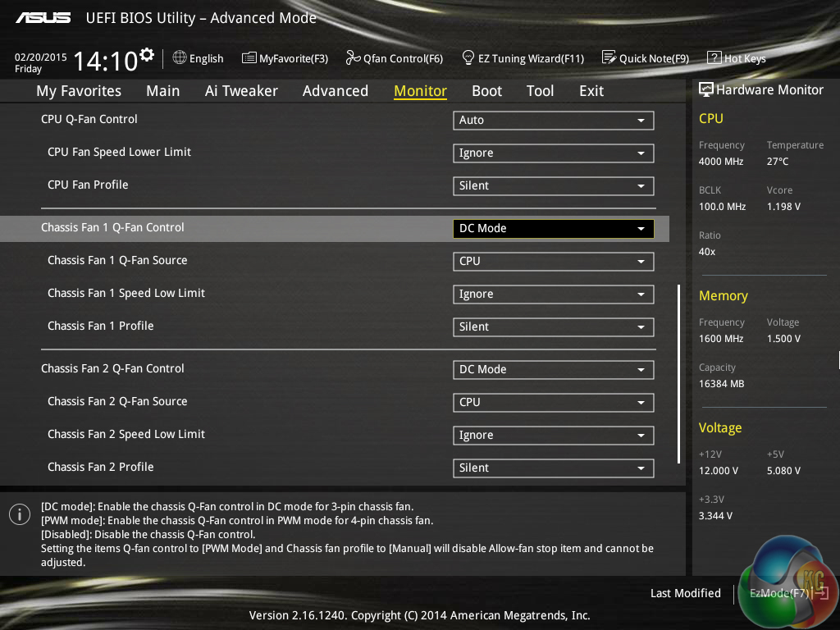The height and width of the screenshot is (630, 840).
Task: Open the Ai Tweaker tab
Action: click(241, 91)
